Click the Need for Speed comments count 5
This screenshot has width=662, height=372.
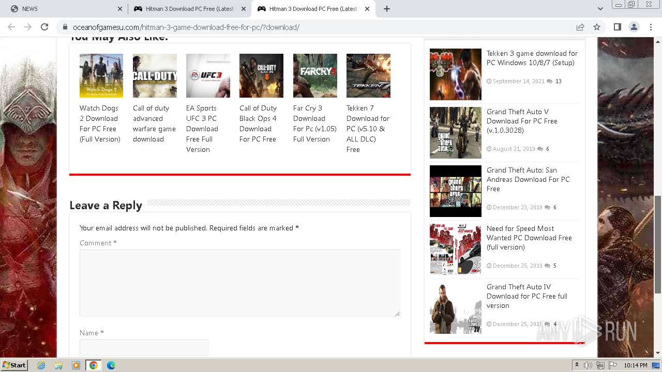tap(555, 266)
